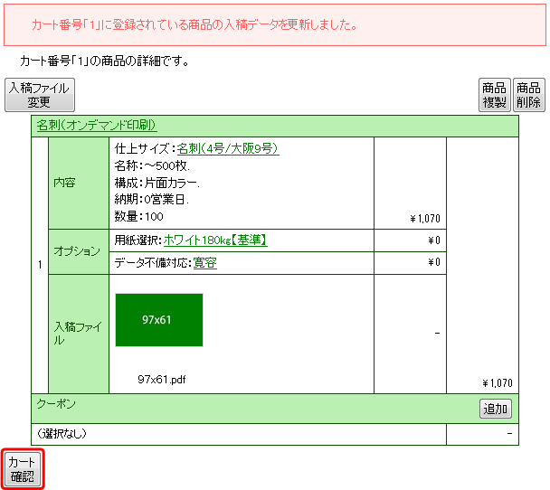Image resolution: width=550 pixels, height=490 pixels.
Task: Proceed with the カート確認 button
Action: pos(23,469)
